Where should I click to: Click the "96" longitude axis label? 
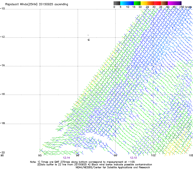coord(77,155)
